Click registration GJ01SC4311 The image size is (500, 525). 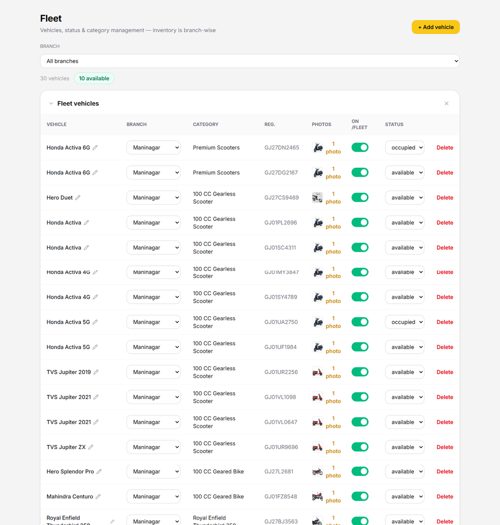pos(280,248)
